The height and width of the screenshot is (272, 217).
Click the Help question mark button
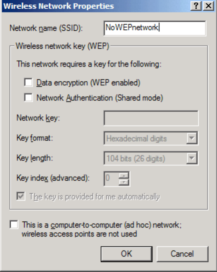coord(198,6)
